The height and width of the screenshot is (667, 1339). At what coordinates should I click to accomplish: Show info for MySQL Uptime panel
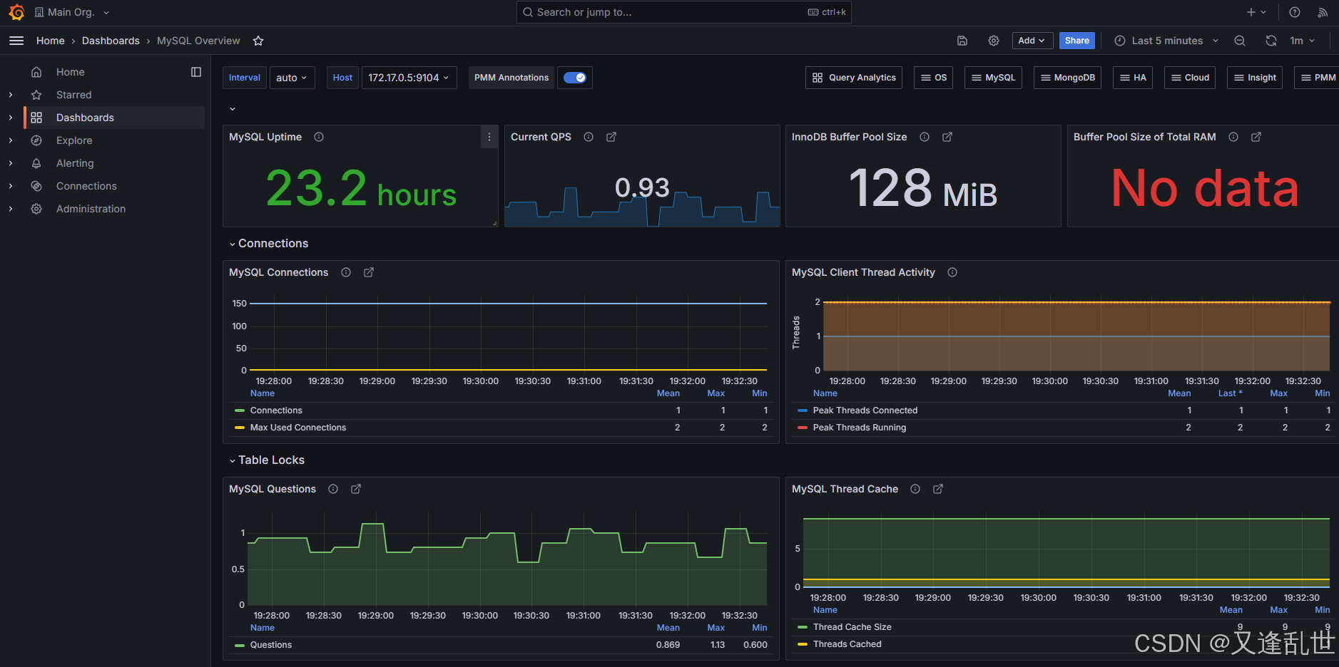(x=319, y=137)
